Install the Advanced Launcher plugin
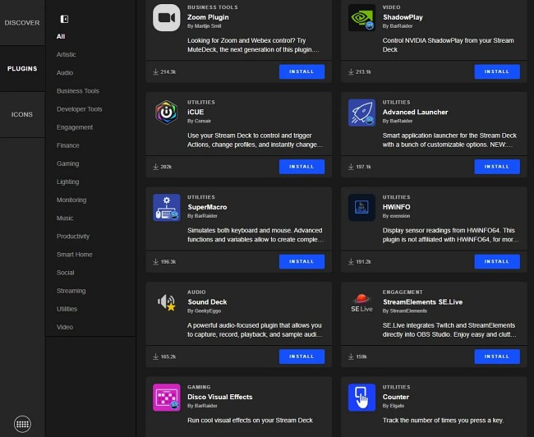Image resolution: width=534 pixels, height=437 pixels. 497,167
